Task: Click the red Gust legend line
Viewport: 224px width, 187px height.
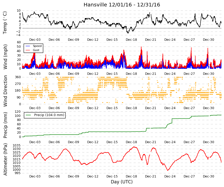Action: point(28,50)
